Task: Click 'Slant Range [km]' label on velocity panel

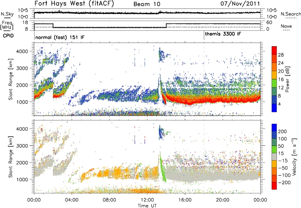Action: [11, 157]
